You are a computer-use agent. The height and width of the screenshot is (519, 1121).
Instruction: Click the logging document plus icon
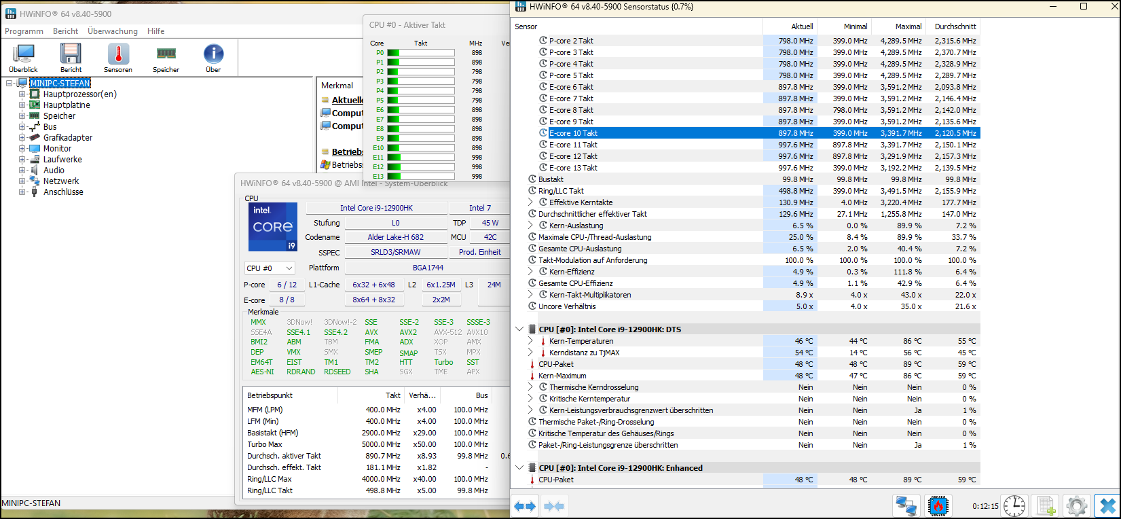1046,506
